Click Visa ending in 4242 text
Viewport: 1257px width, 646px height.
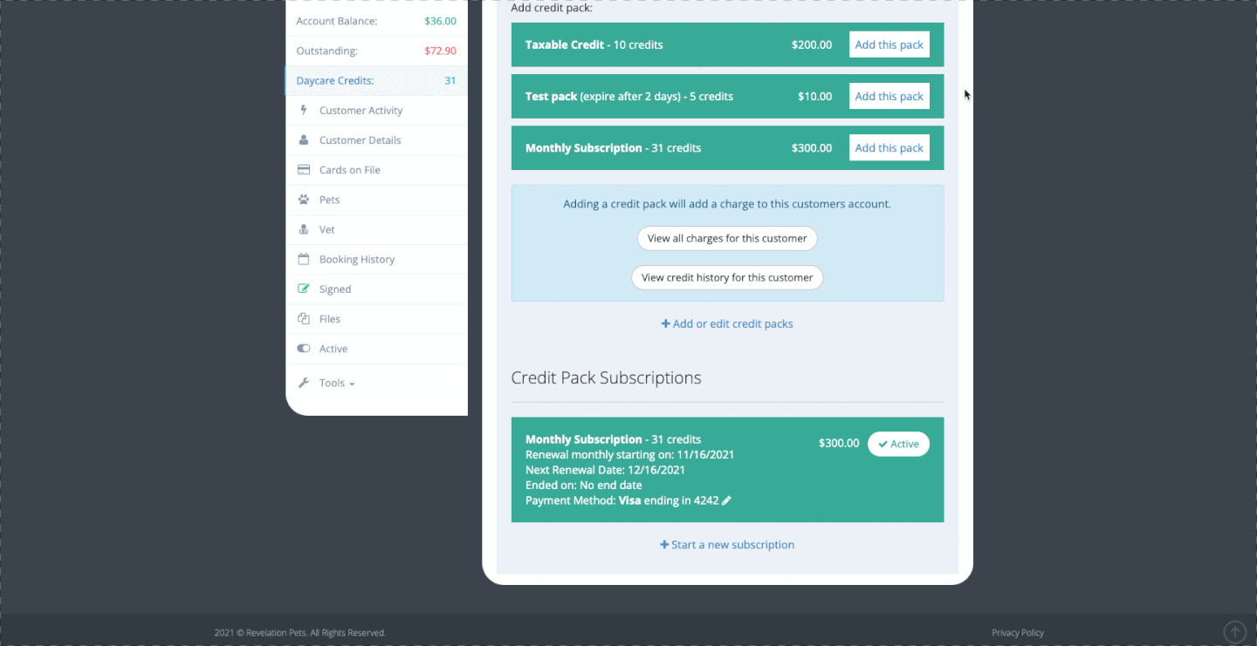pos(669,500)
